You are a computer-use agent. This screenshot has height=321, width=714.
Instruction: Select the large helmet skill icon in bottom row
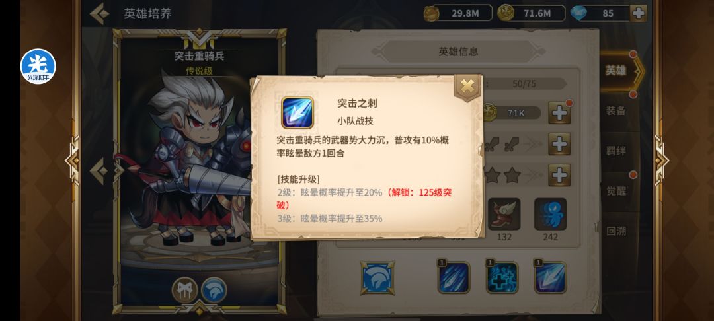377,277
